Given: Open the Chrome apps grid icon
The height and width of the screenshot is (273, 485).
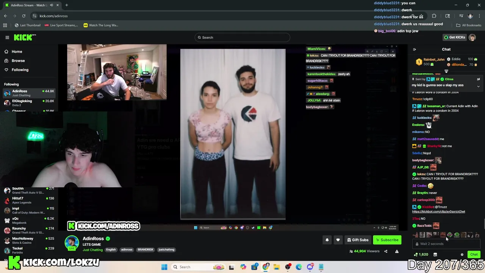Looking at the screenshot, I should (5, 25).
